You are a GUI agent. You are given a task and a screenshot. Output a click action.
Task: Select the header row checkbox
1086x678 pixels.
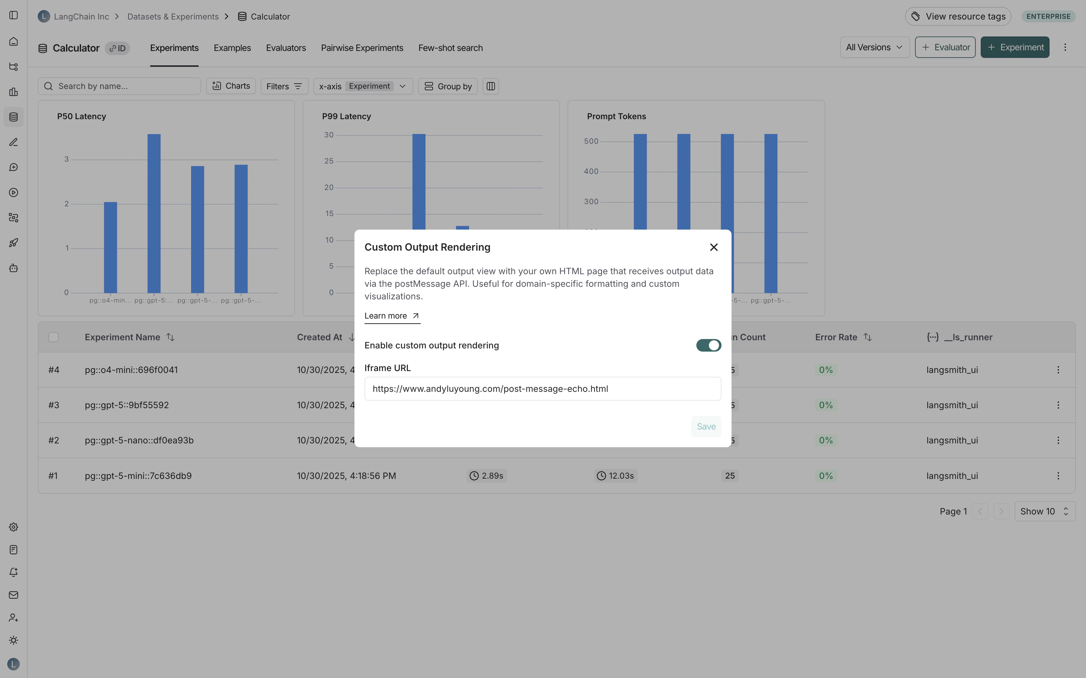click(53, 337)
